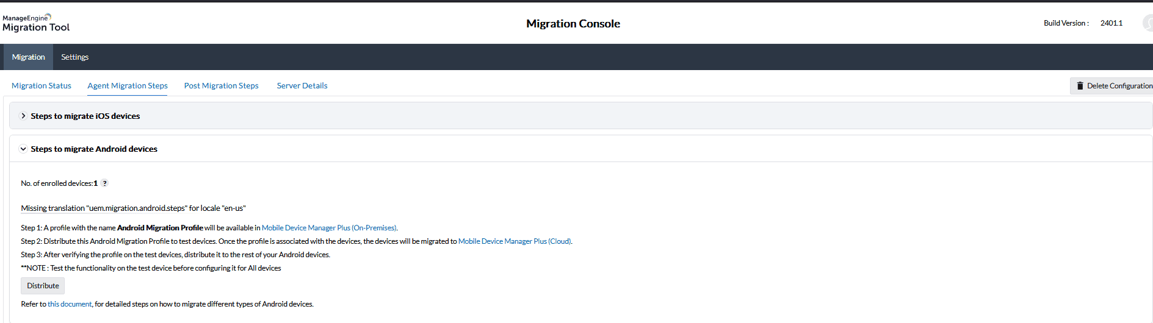1153x323 pixels.
Task: Click the Distribute button
Action: pos(43,286)
